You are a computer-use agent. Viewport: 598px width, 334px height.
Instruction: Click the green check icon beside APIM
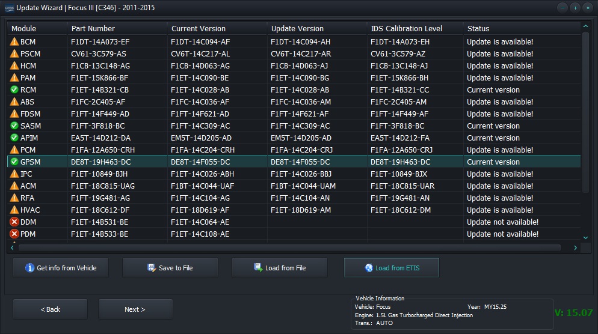click(x=14, y=138)
